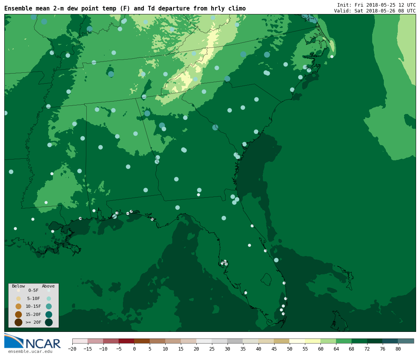Select the -5 to 0 dark red swatch
The width and height of the screenshot is (420, 356).
[126, 341]
